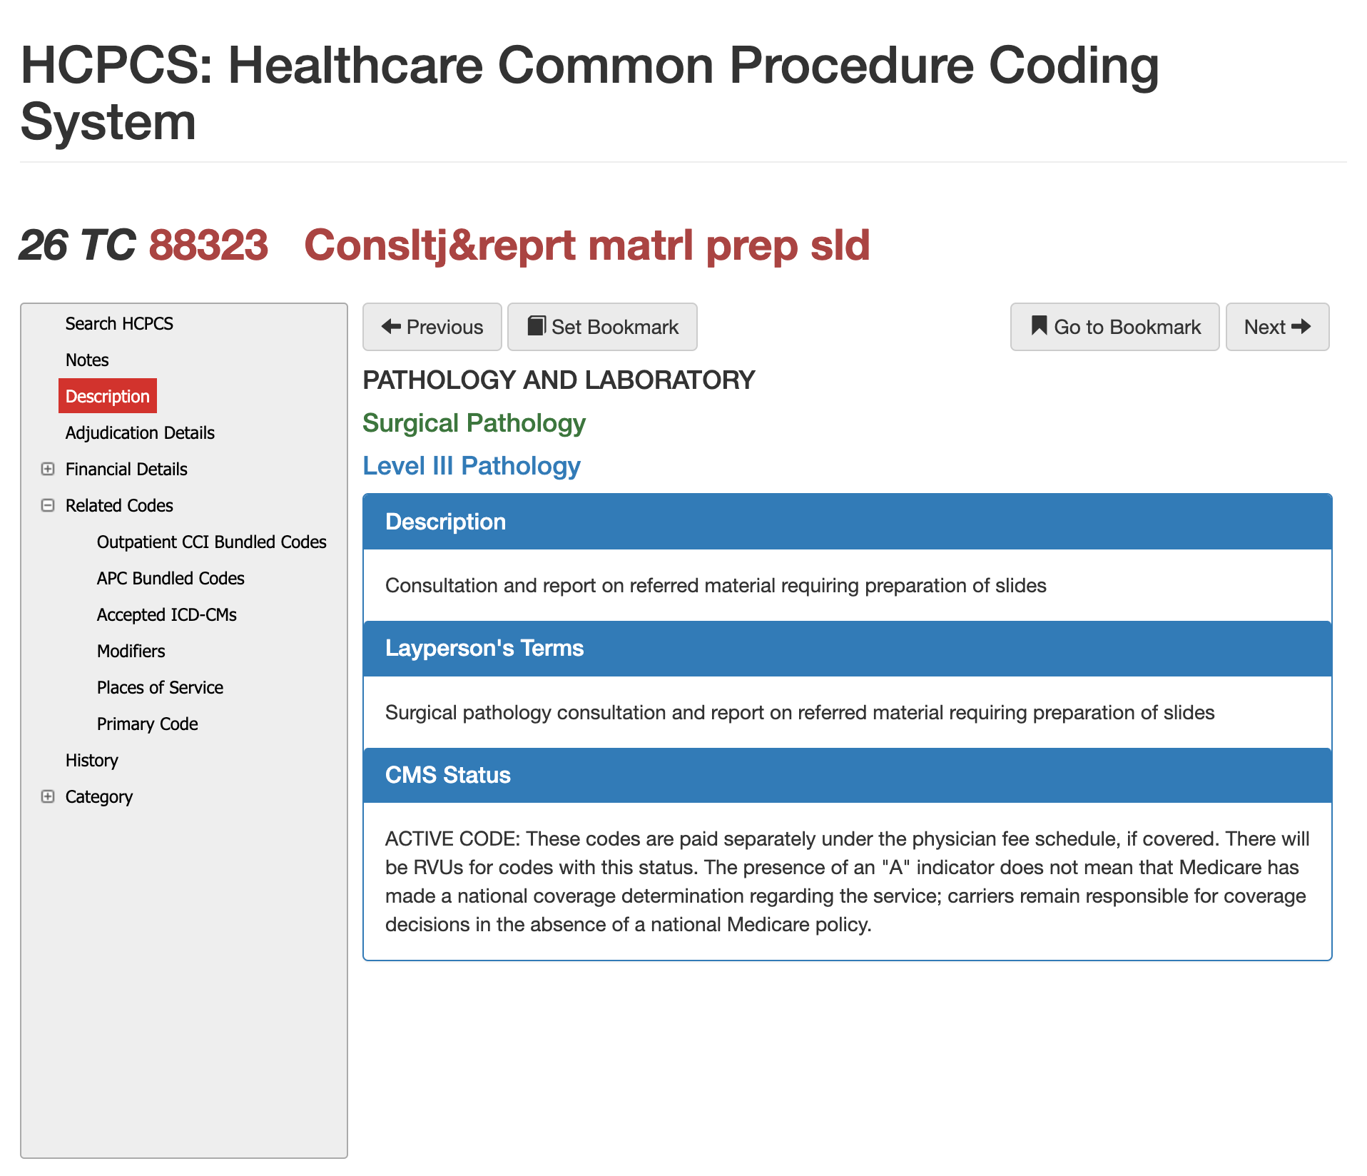
Task: View the History section
Action: [x=91, y=760]
